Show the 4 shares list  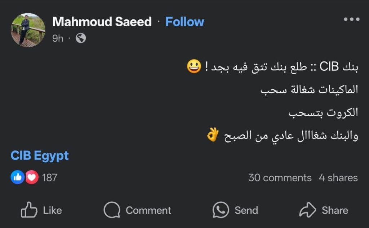click(x=338, y=178)
